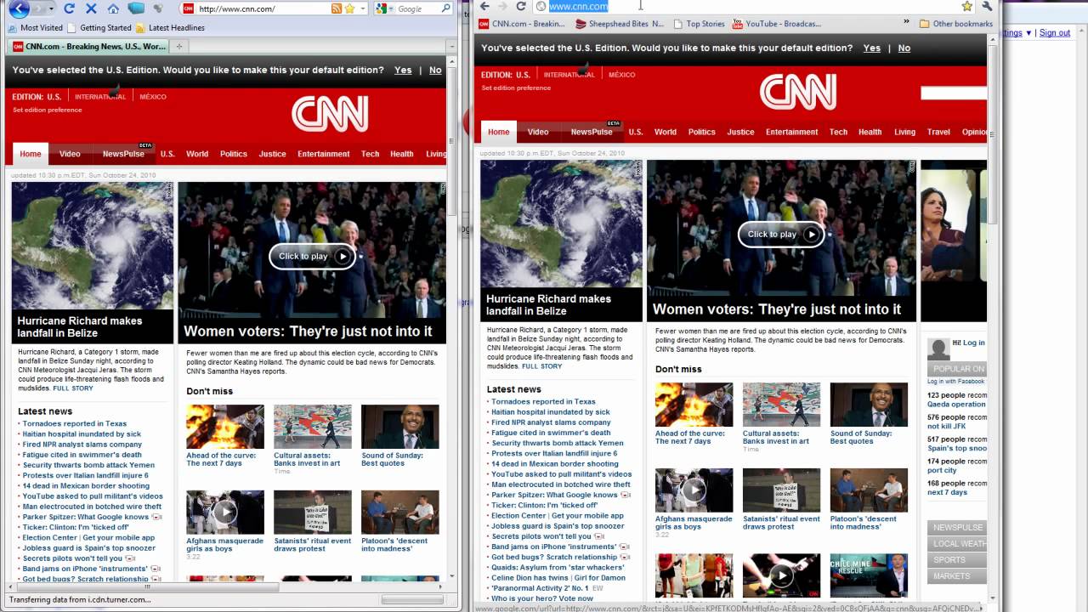Click CNN logo in Chrome window
Viewport: 1088px width, 612px height.
[x=798, y=92]
